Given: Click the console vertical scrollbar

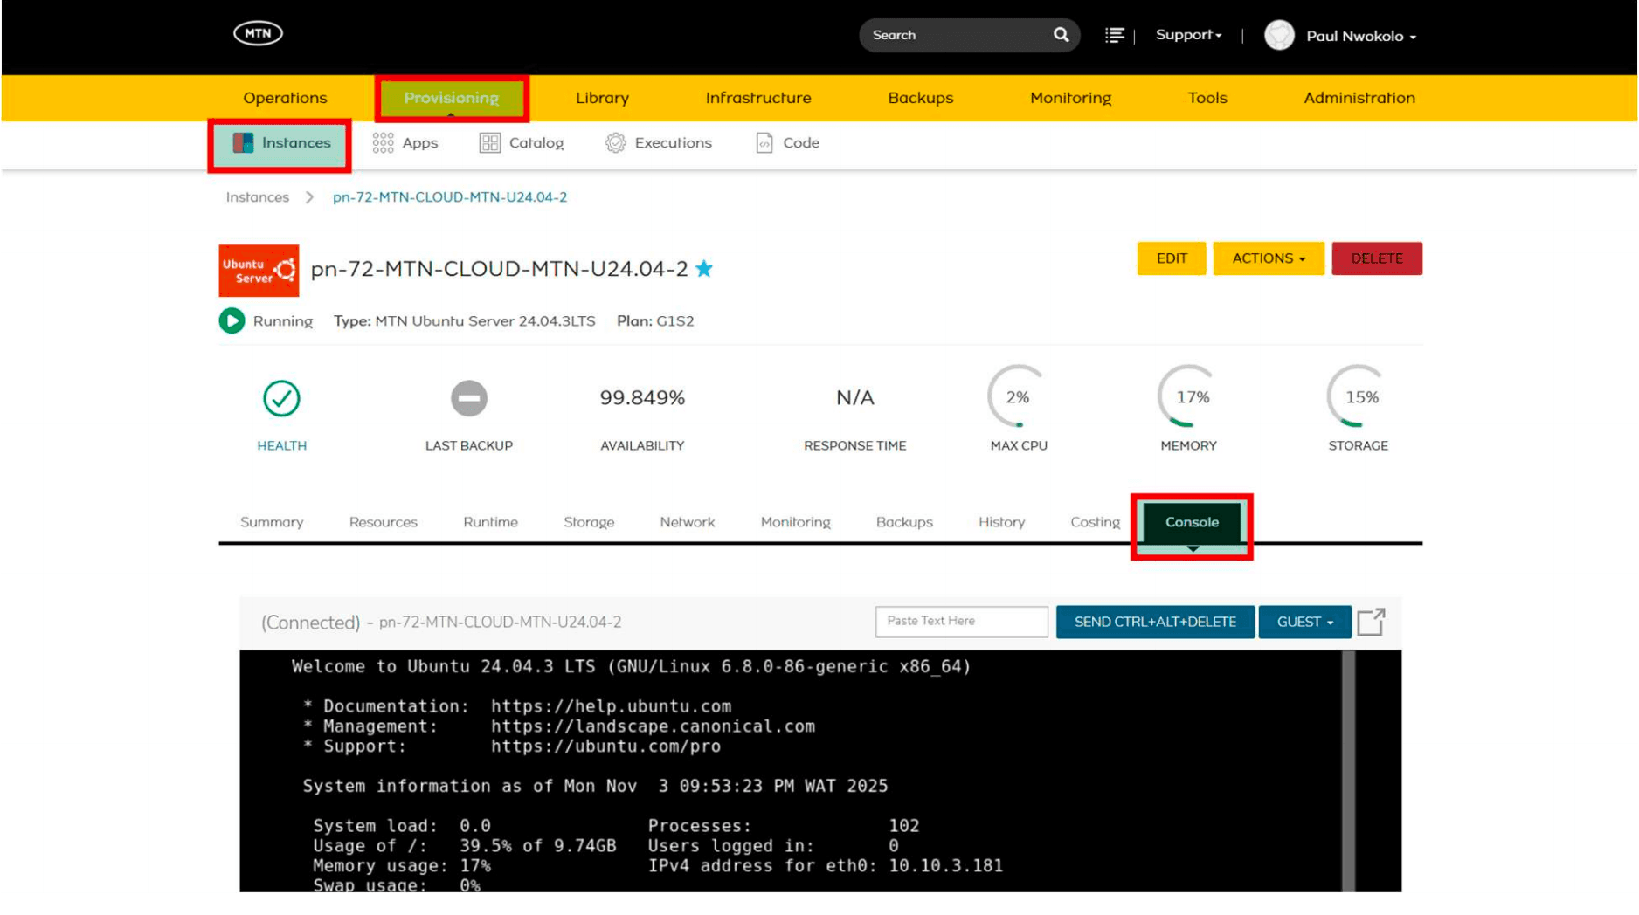Looking at the screenshot, I should [x=1348, y=770].
